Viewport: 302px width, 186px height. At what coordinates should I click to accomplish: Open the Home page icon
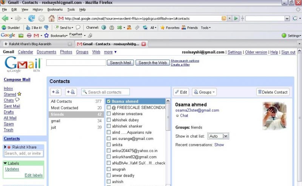coord(51,18)
